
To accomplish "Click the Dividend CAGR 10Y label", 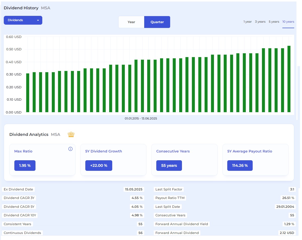I will point(20,215).
